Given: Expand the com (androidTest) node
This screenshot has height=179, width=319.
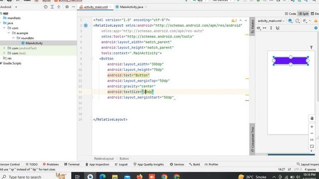Looking at the screenshot, I should click(4, 48).
